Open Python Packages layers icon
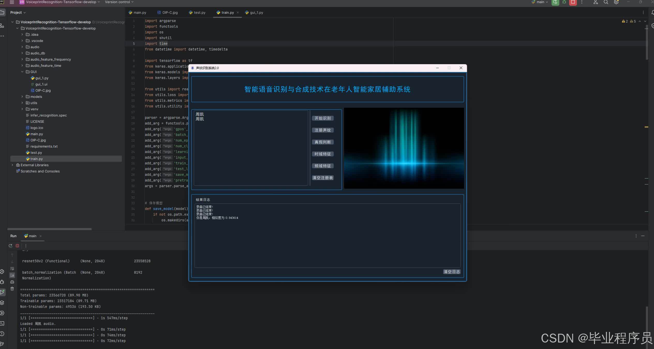Viewport: 654px width, 349px height. pos(2,303)
